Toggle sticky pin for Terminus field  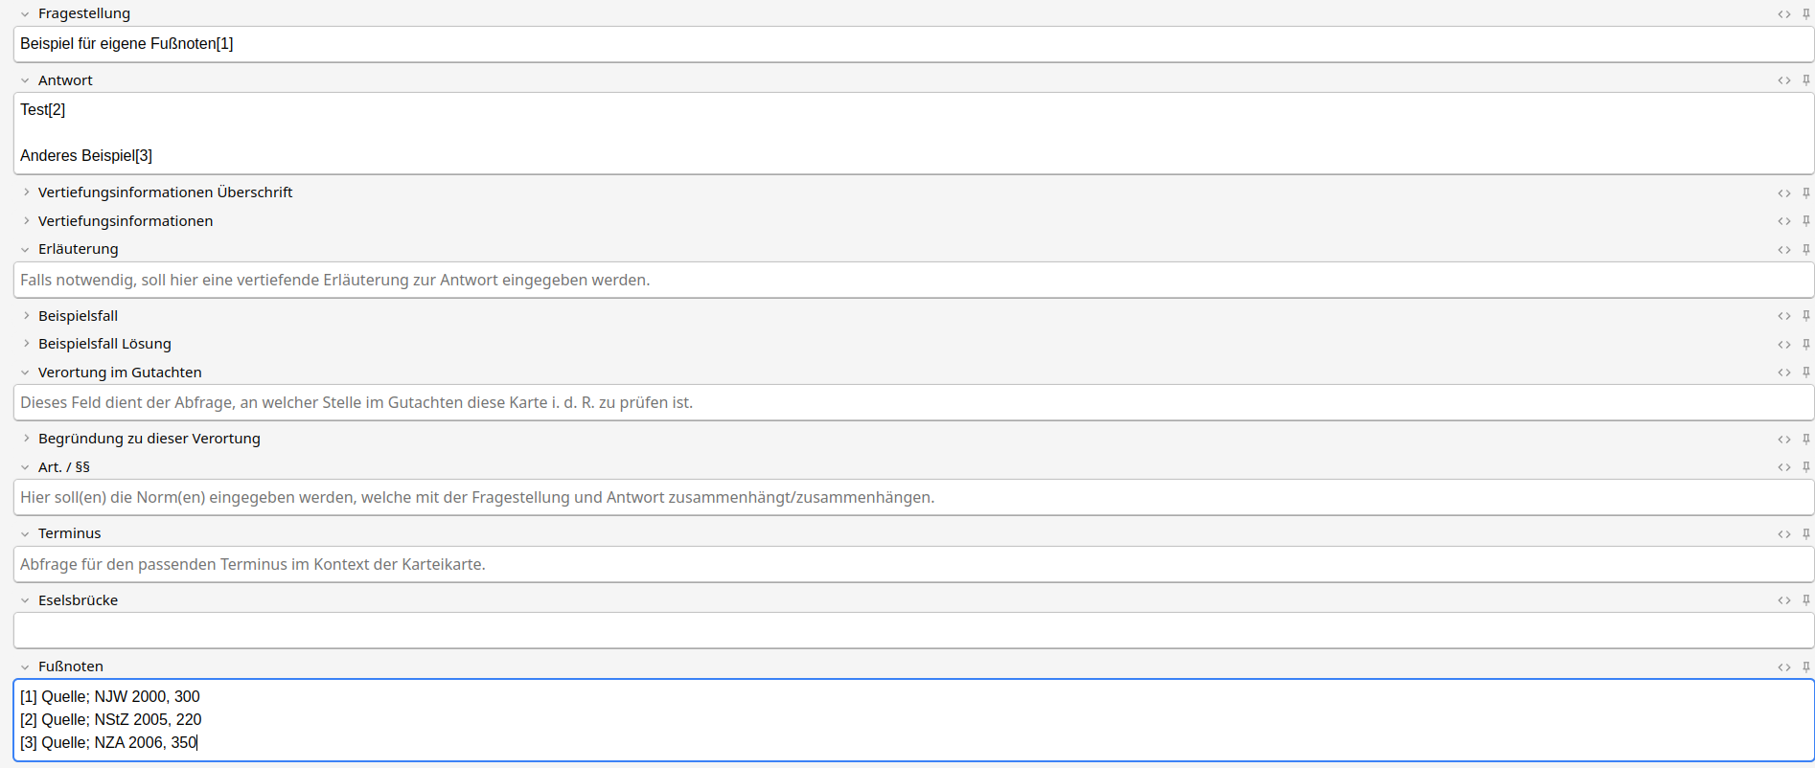(x=1805, y=534)
